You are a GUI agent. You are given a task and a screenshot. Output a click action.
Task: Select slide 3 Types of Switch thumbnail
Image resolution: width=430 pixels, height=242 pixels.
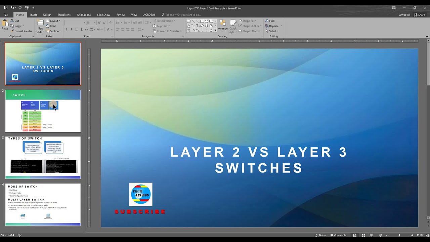(43, 157)
